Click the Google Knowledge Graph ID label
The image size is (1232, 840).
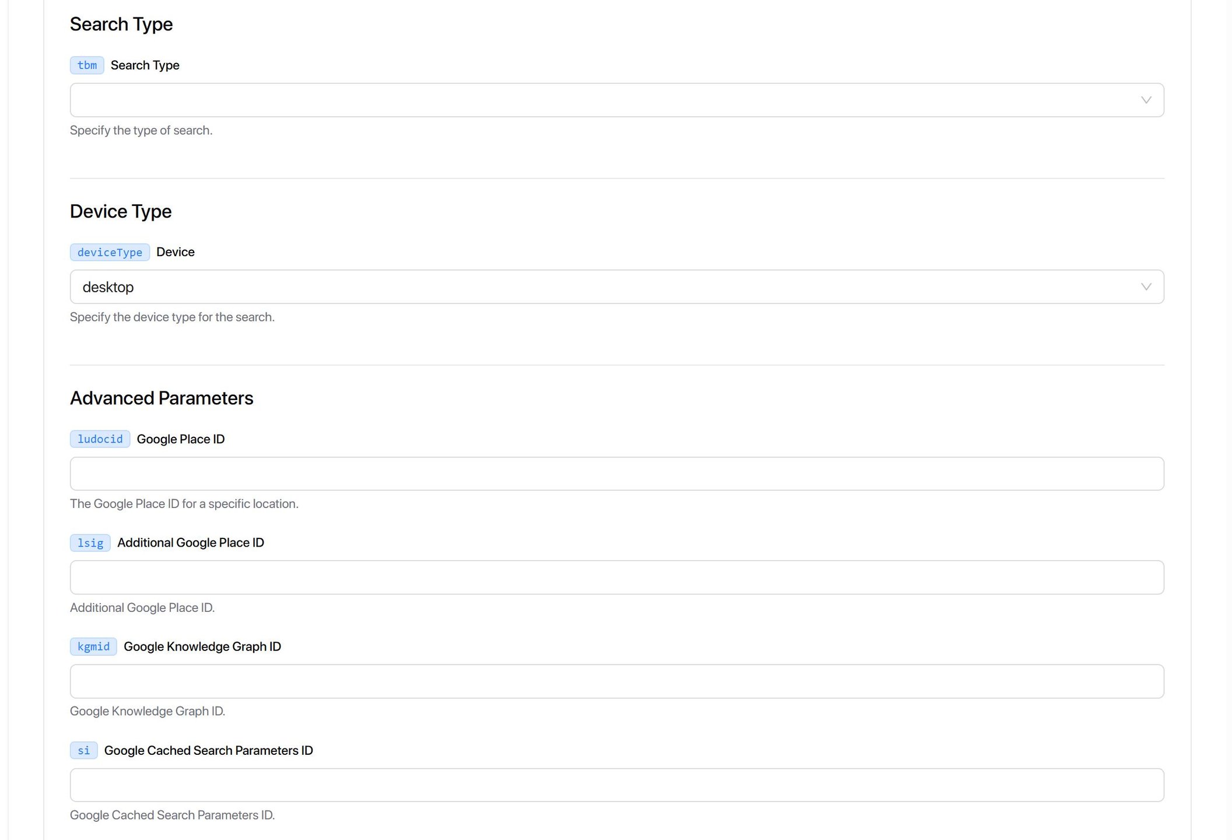(x=202, y=646)
